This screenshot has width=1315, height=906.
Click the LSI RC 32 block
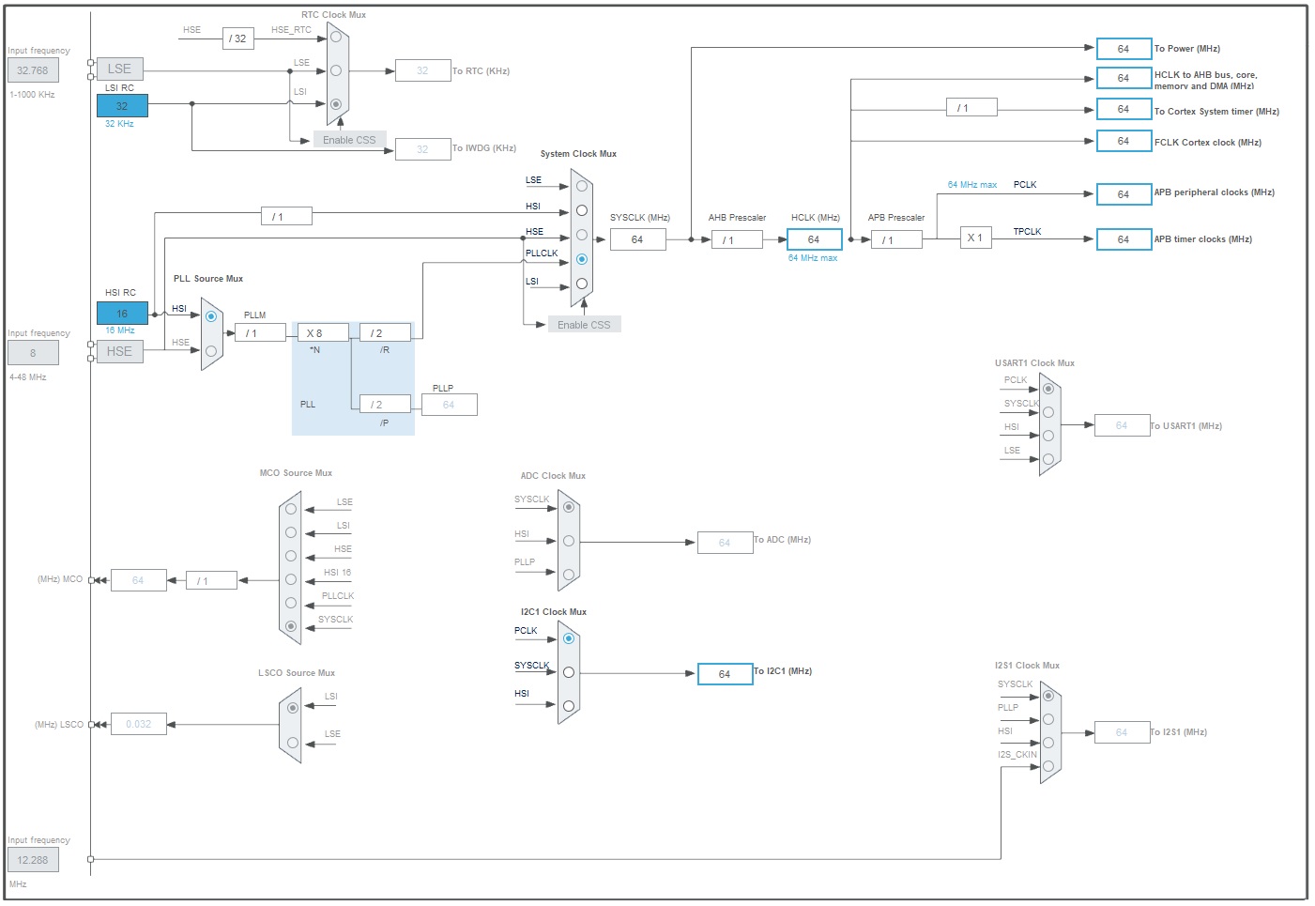(122, 106)
